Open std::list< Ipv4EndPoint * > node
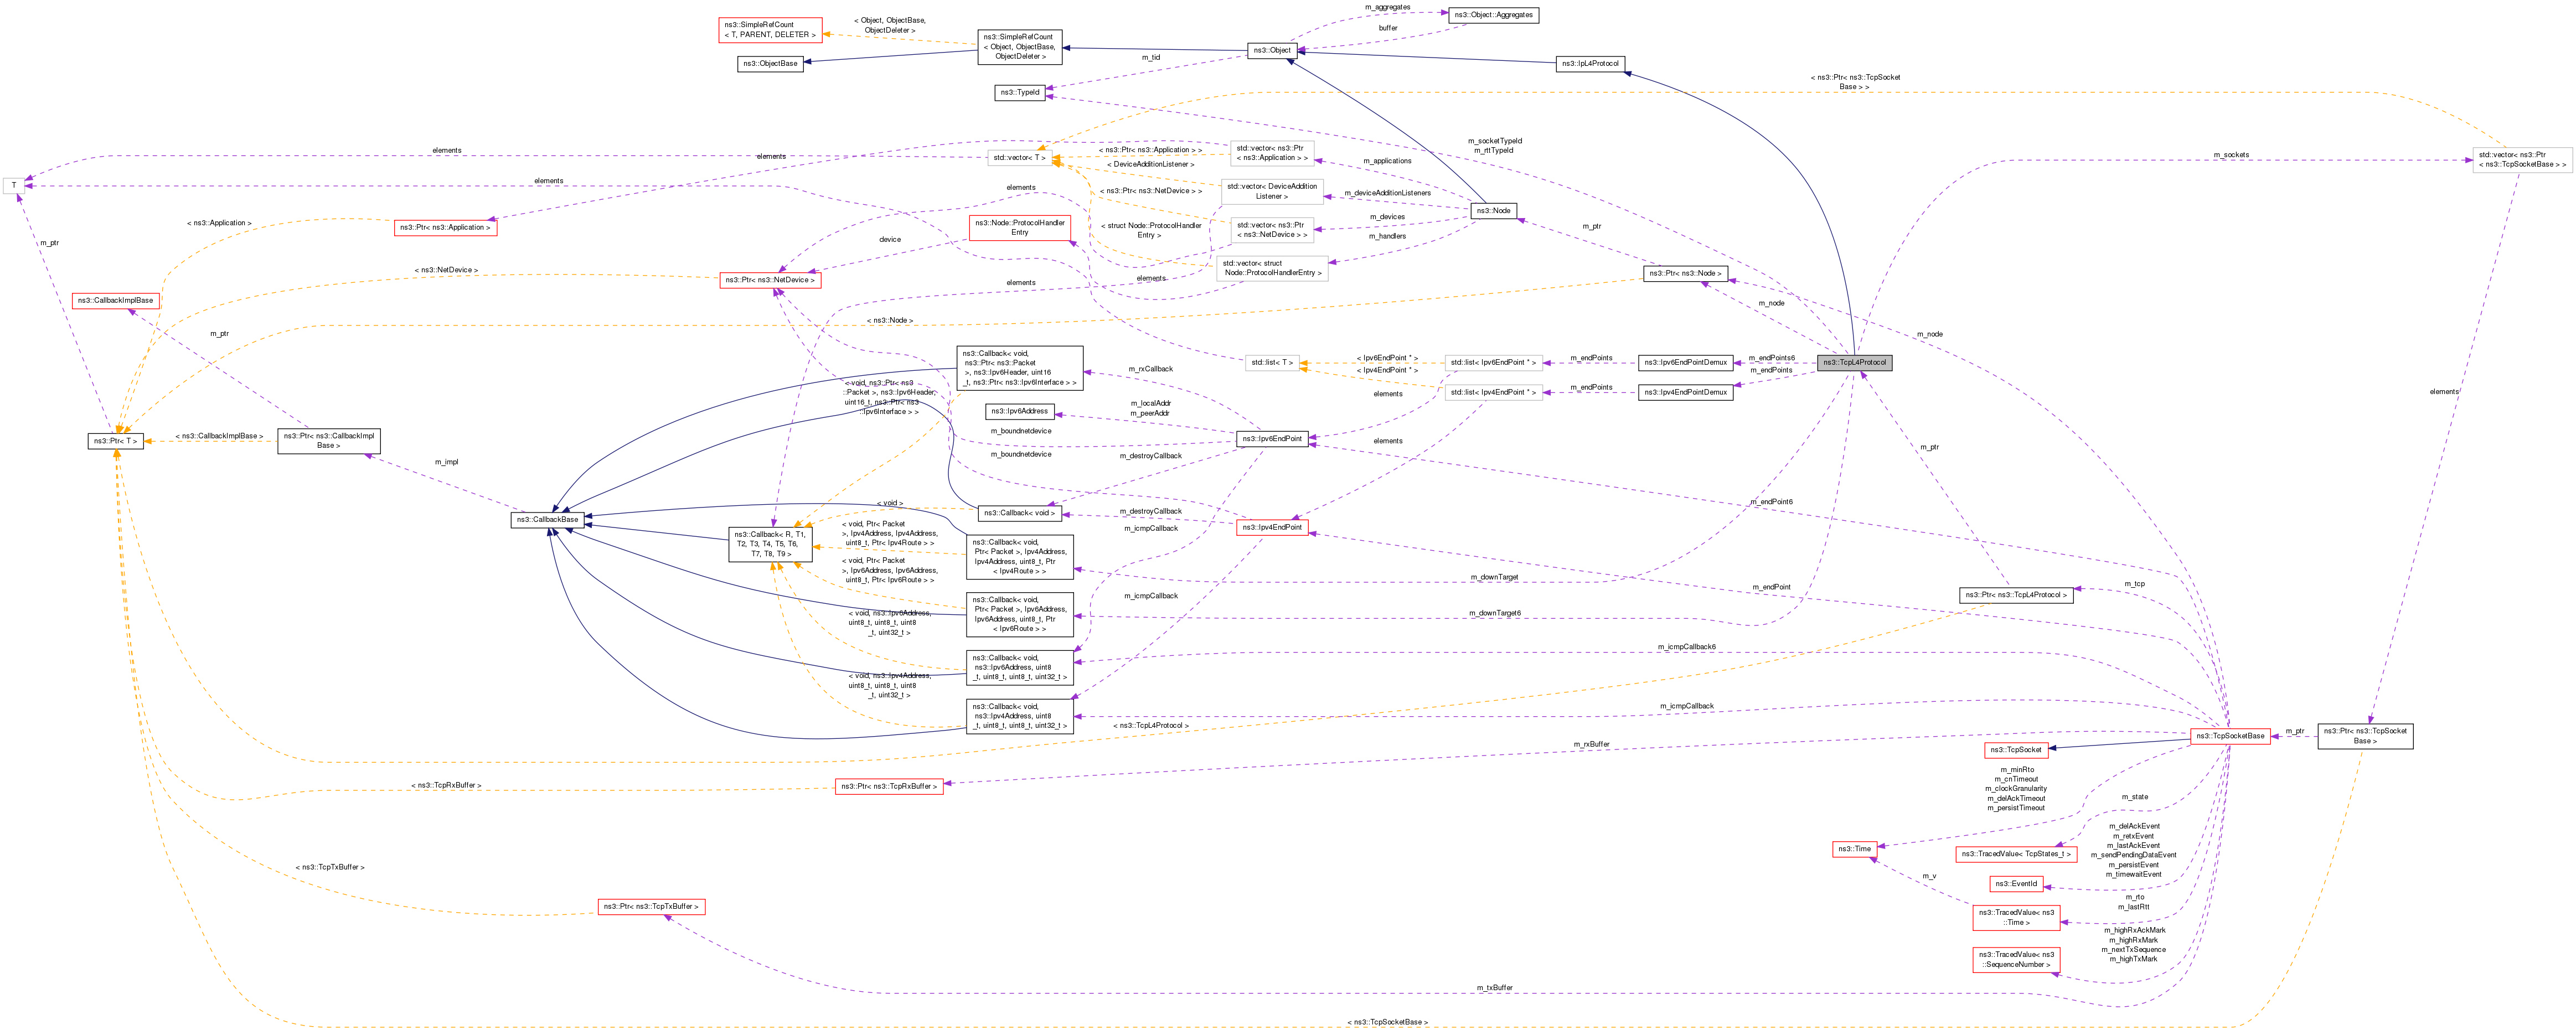Screen dimensions: 2576x1030 [1493, 393]
